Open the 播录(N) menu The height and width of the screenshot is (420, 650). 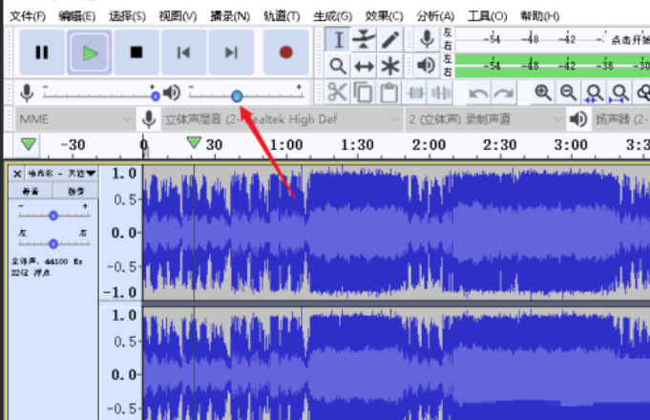point(230,16)
